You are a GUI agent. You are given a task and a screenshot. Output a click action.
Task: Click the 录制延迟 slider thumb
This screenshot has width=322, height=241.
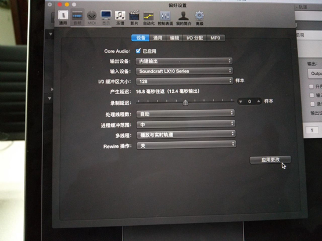tap(185, 102)
